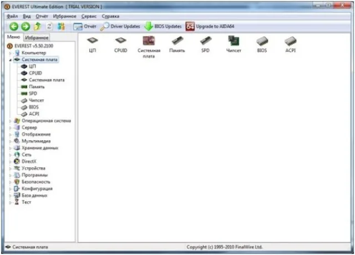Image resolution: width=355 pixels, height=255 pixels.
Task: Open the Вид menu
Action: 27,16
